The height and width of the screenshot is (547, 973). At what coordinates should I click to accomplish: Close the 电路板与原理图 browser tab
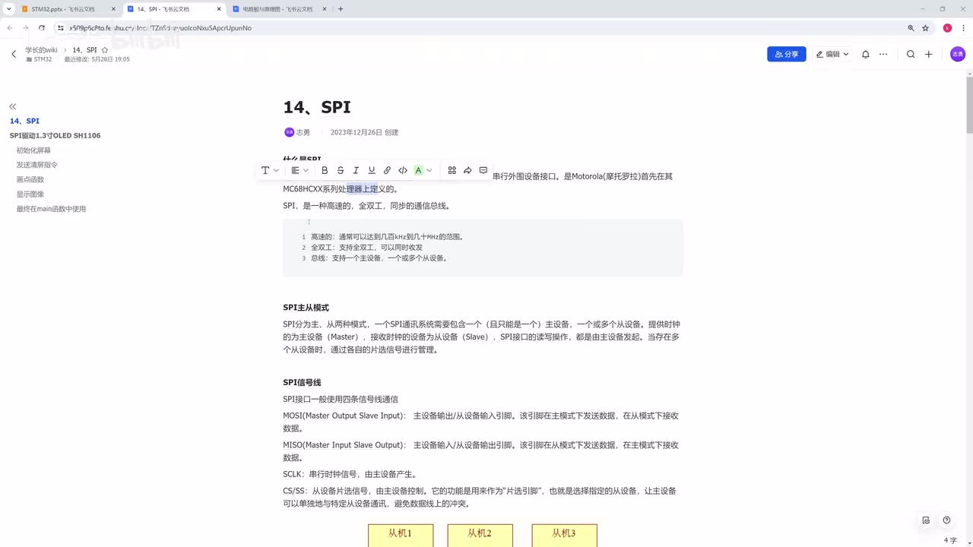point(324,9)
